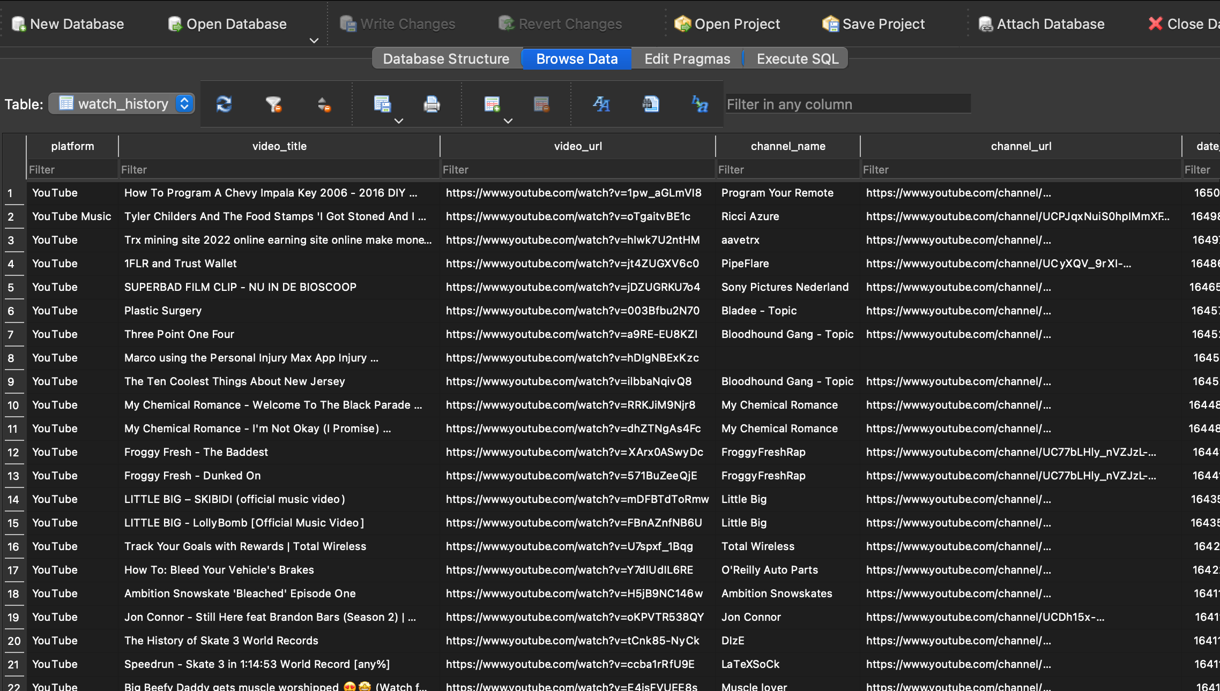This screenshot has width=1220, height=691.
Task: Expand the save table dropdown arrow
Action: pos(398,121)
